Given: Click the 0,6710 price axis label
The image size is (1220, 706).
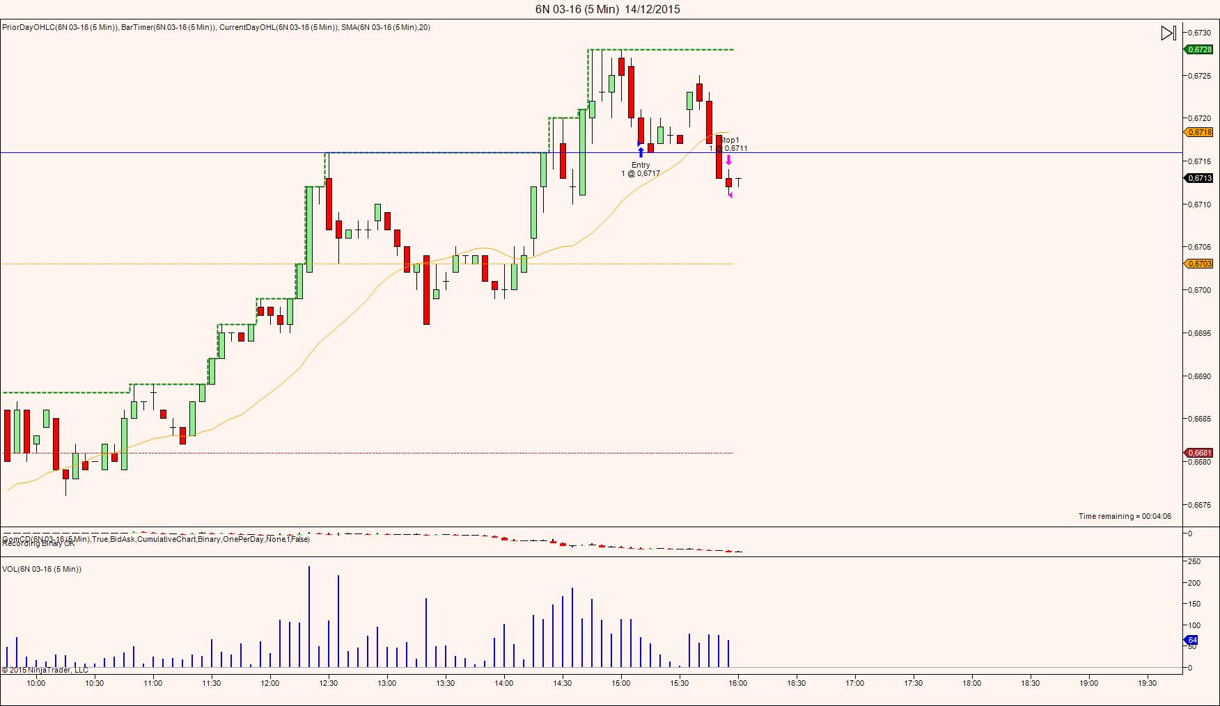Looking at the screenshot, I should 1200,204.
